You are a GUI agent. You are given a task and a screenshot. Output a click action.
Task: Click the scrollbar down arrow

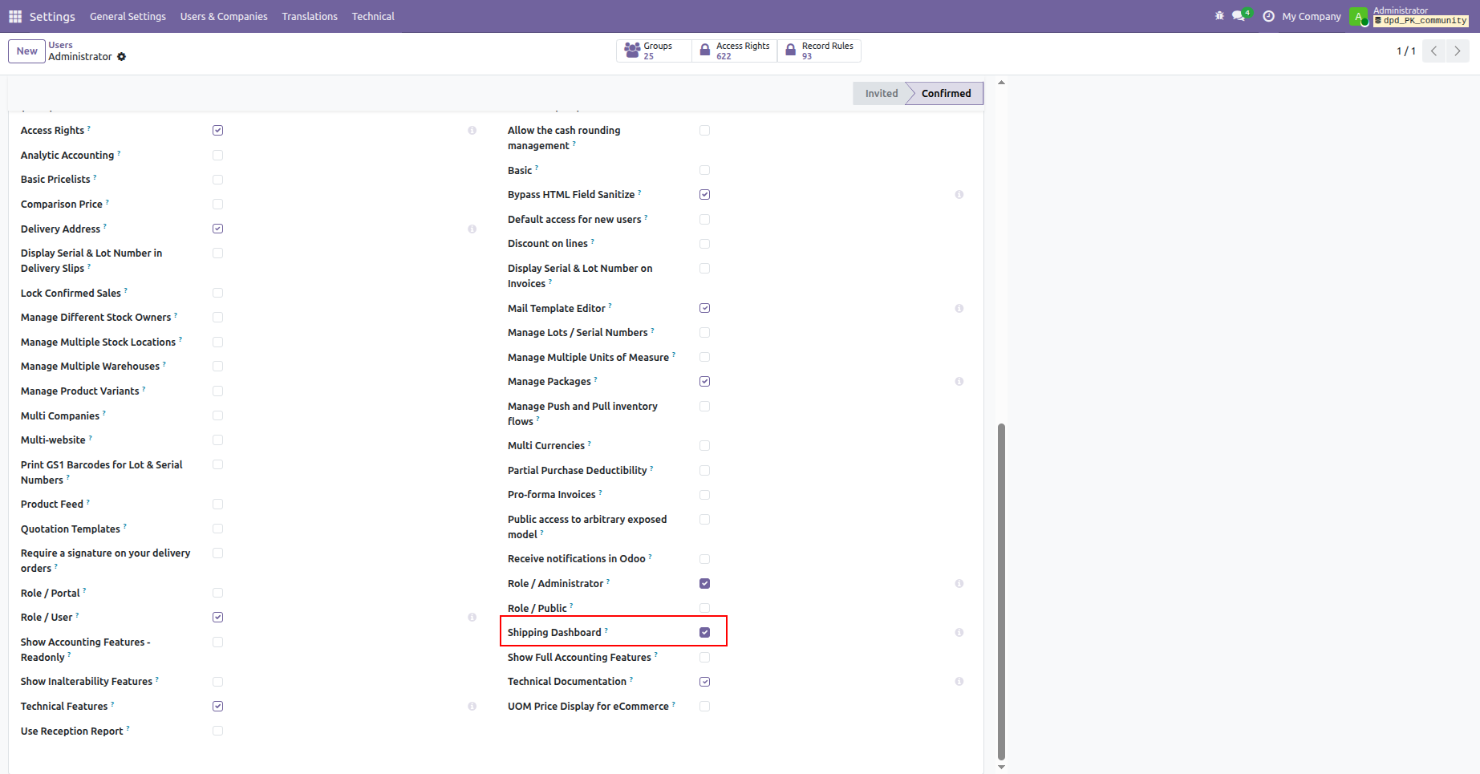[x=1001, y=768]
